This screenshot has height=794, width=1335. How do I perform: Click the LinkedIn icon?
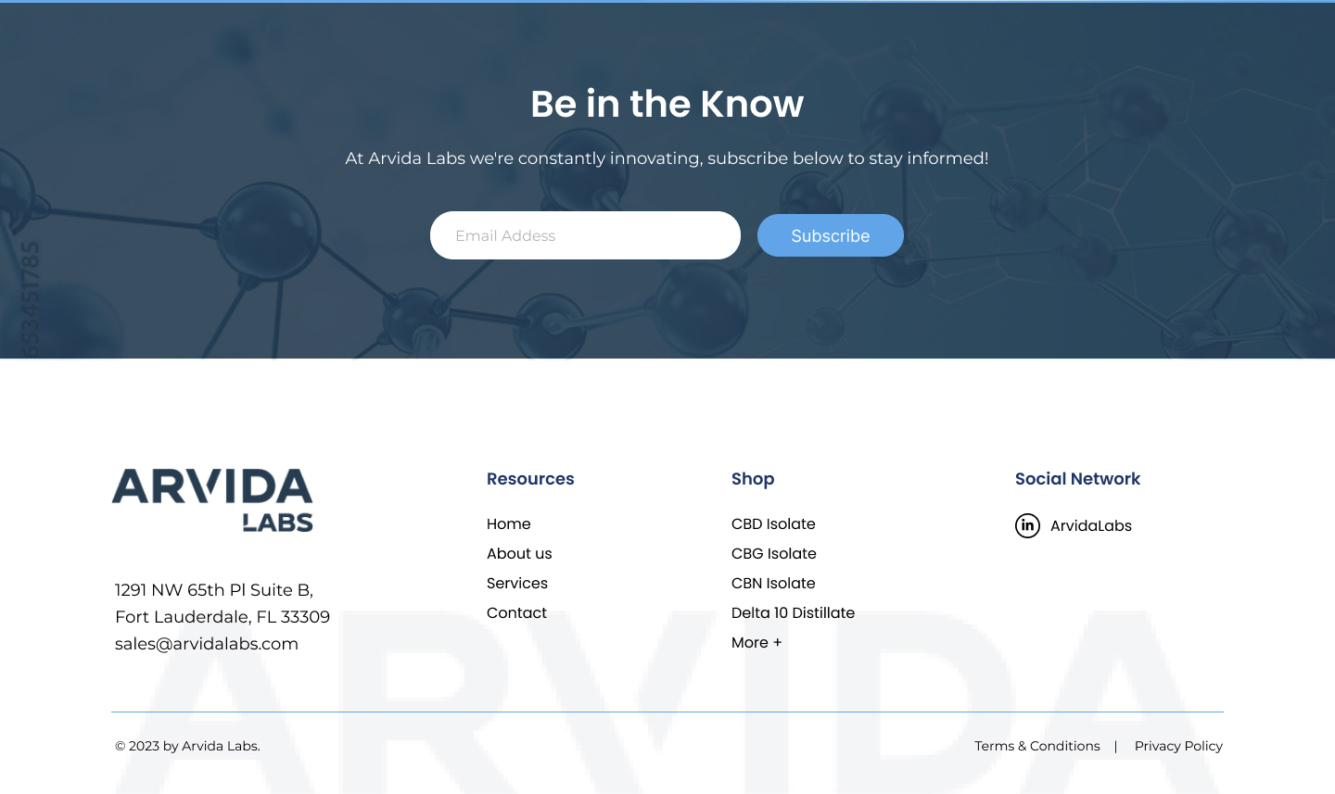point(1027,525)
